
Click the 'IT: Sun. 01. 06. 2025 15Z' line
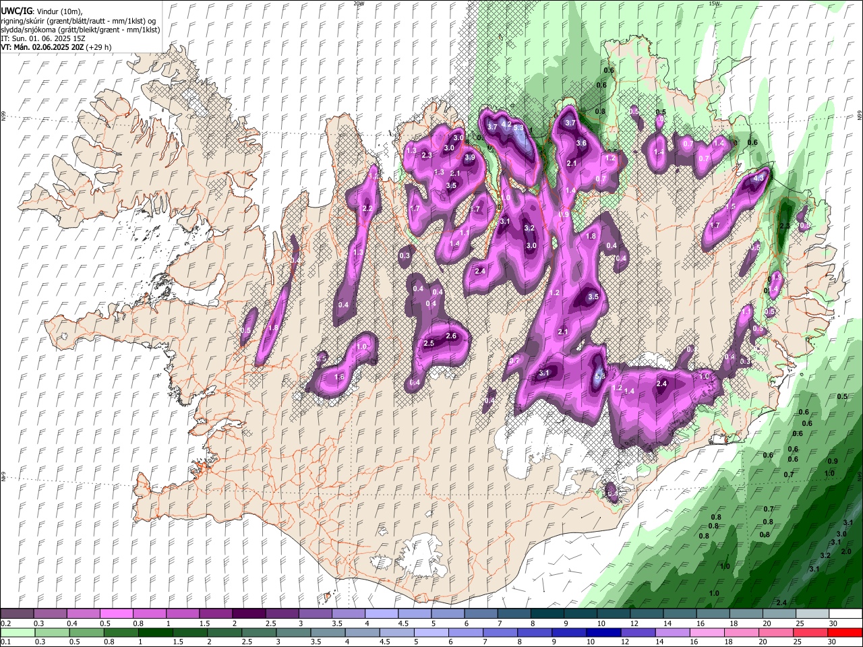pyautogui.click(x=42, y=38)
